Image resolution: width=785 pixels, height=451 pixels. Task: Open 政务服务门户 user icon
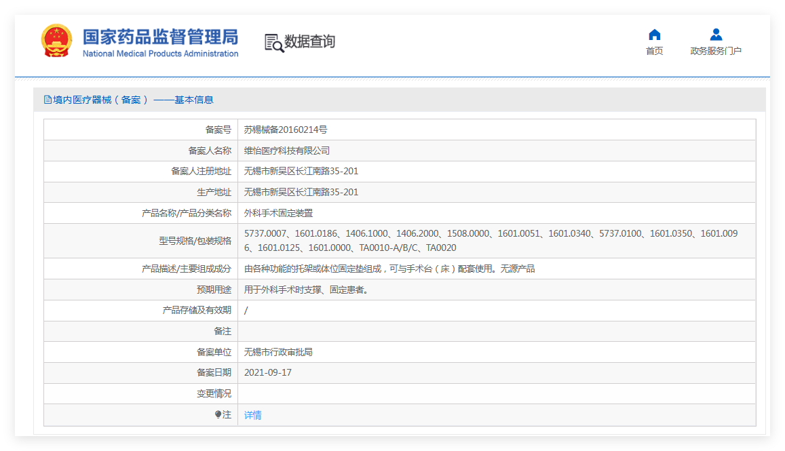(x=716, y=35)
